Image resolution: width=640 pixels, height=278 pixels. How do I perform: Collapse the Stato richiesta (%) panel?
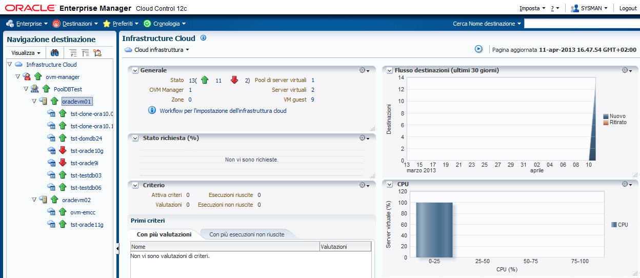click(135, 138)
